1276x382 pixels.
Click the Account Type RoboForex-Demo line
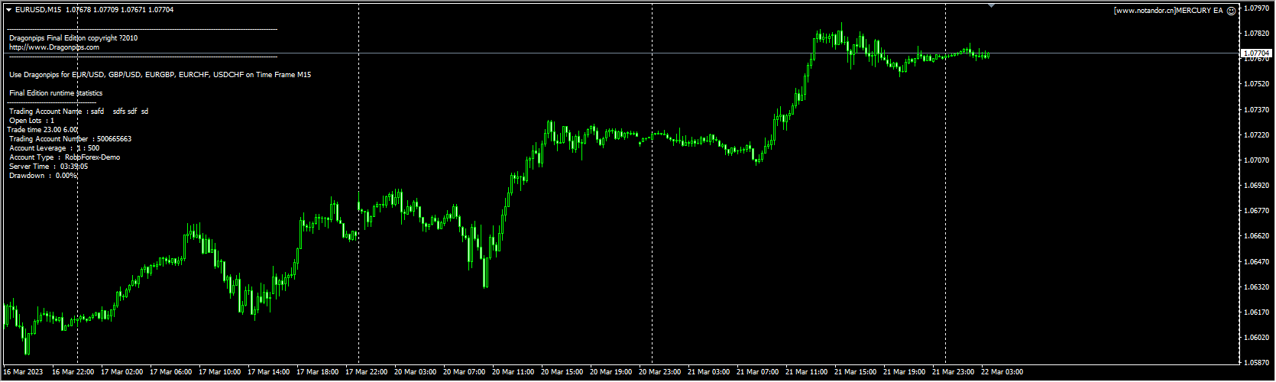(64, 157)
